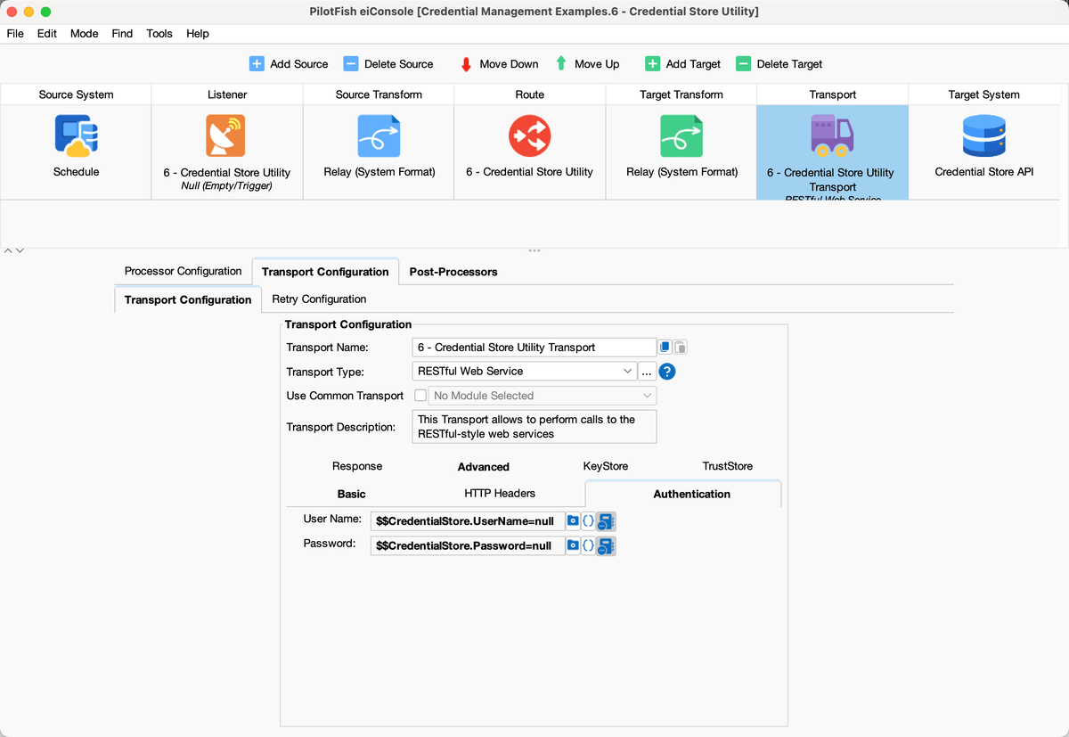Expand the panel with the down chevron

click(x=20, y=250)
